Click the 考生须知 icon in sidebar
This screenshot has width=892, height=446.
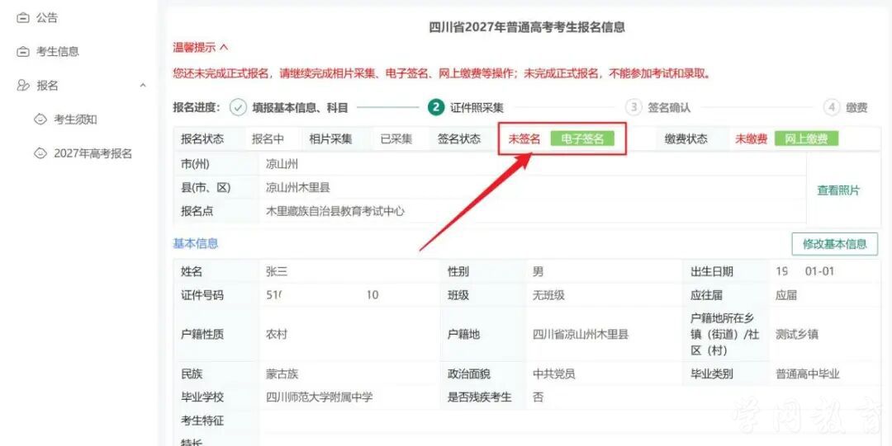[40, 120]
